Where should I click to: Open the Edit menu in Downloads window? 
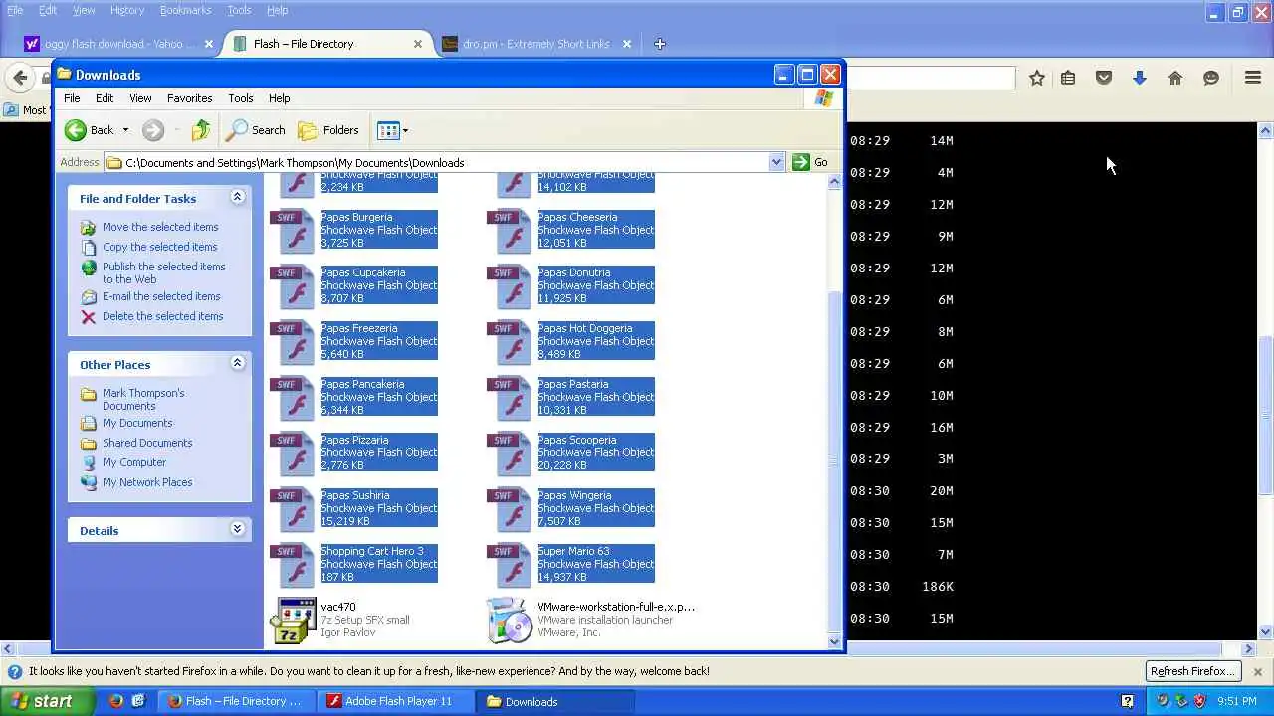point(105,98)
